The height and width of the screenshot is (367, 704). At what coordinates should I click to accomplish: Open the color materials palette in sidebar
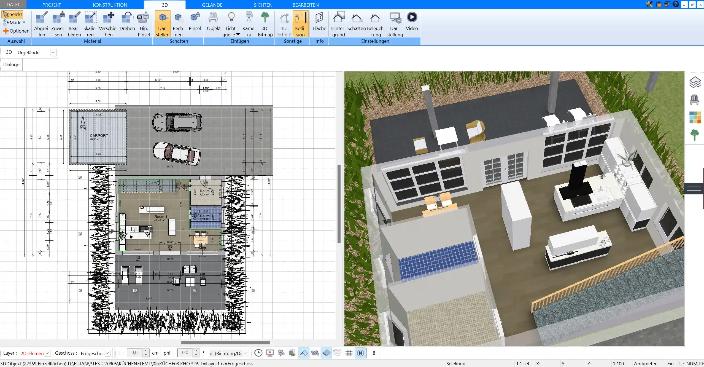(x=695, y=117)
